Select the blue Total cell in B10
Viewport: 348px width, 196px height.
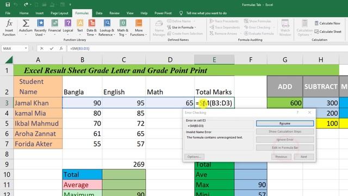(x=82, y=174)
